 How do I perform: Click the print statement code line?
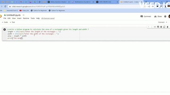click(15, 38)
